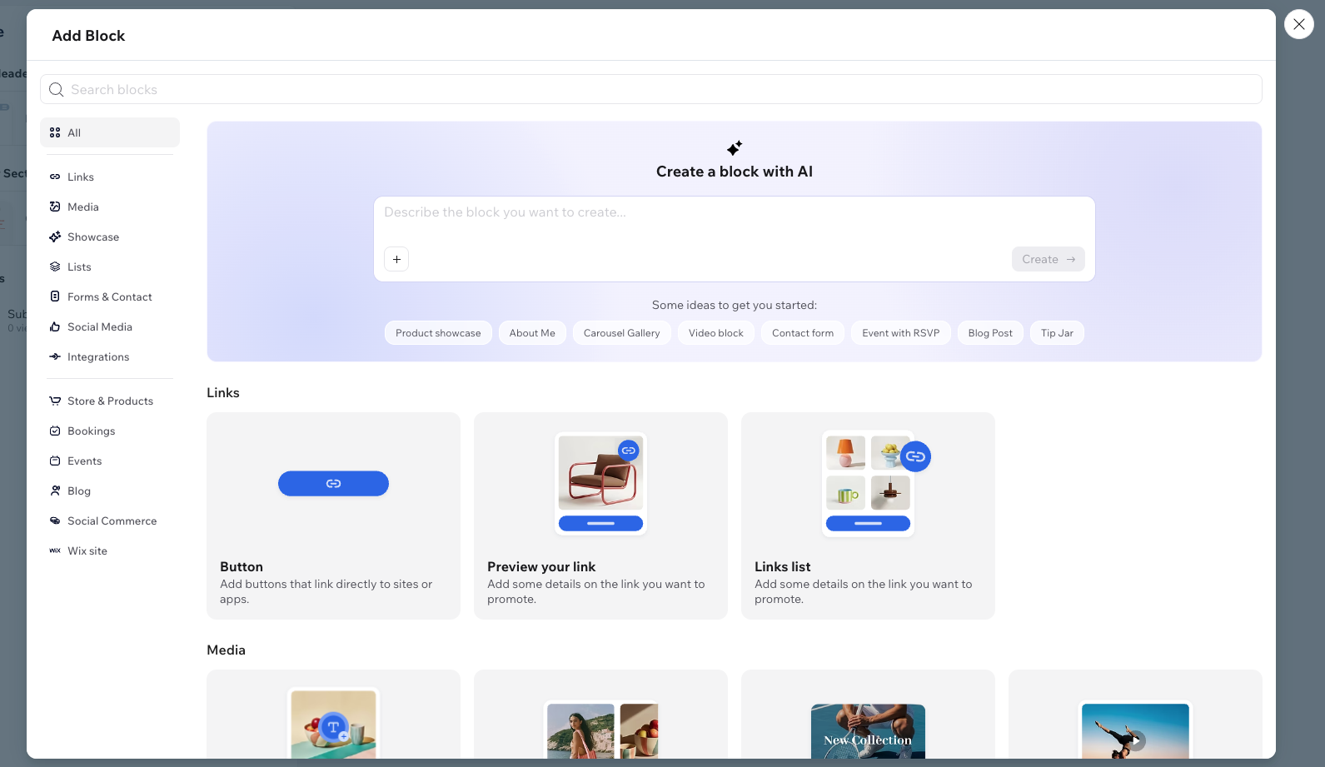Viewport: 1325px width, 767px height.
Task: Open the Social Media category
Action: [x=110, y=326]
